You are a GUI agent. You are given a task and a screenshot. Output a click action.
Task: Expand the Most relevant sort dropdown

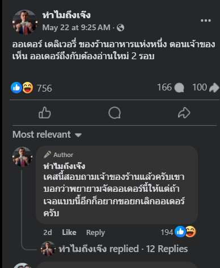[47, 134]
